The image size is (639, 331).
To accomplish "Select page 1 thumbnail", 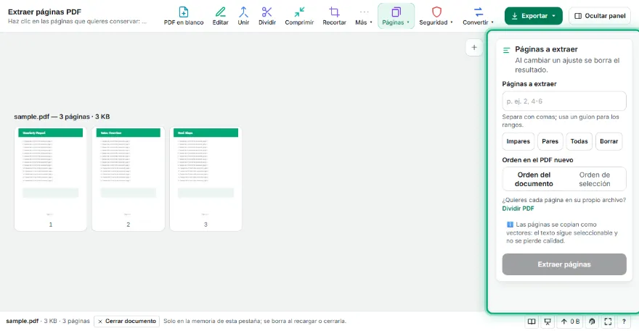I will (51, 179).
